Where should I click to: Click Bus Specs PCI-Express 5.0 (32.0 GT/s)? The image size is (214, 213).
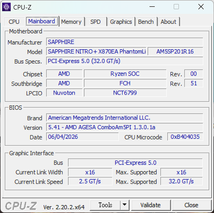(125, 61)
